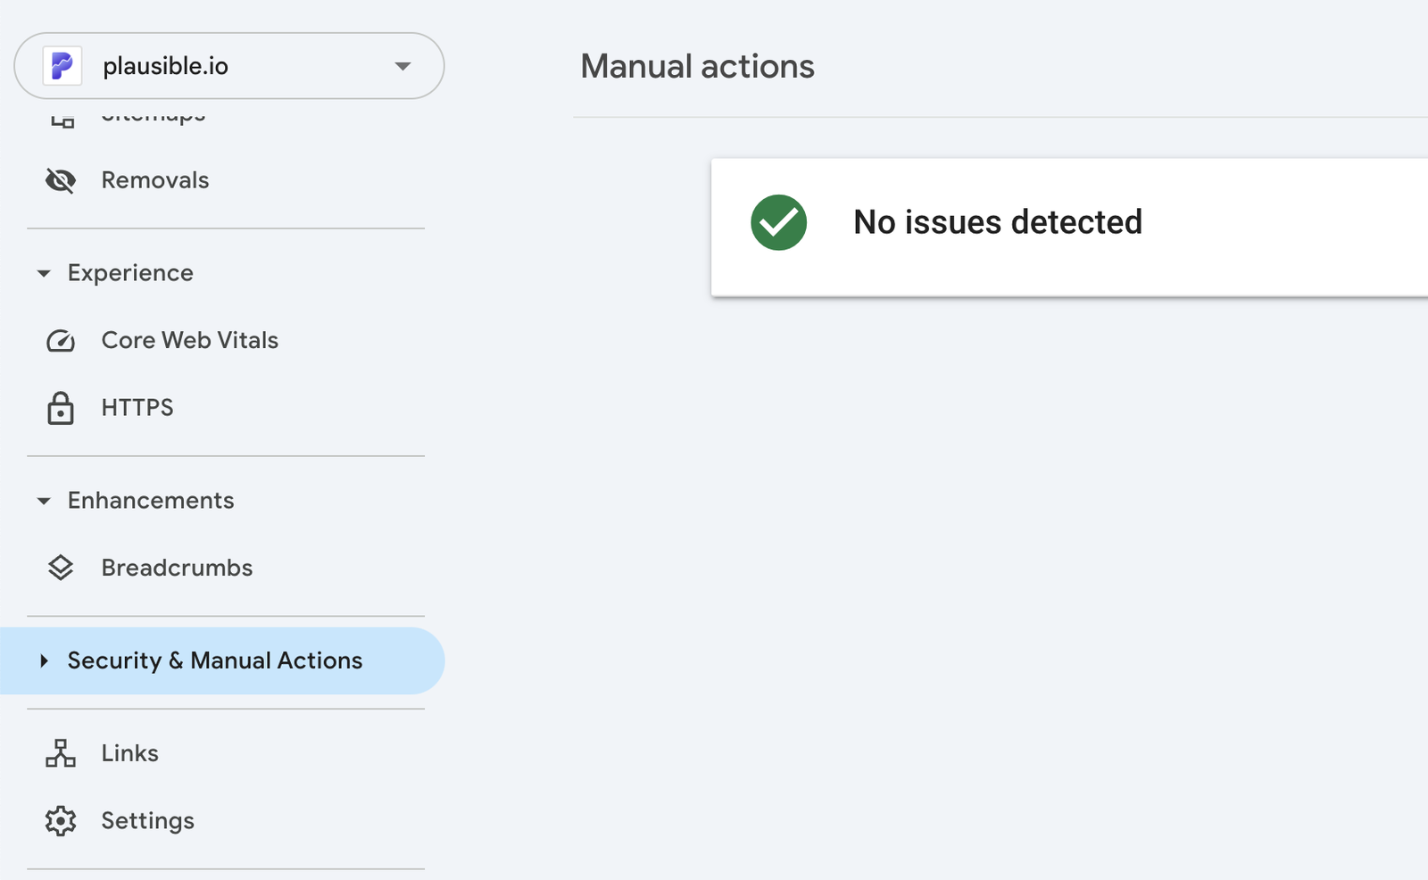The width and height of the screenshot is (1428, 880).
Task: Click the Links site-structure icon
Action: pos(60,752)
